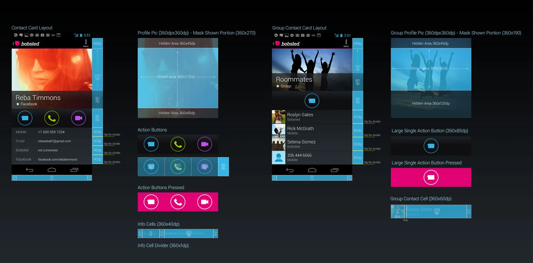Click the Roommates group title

294,79
